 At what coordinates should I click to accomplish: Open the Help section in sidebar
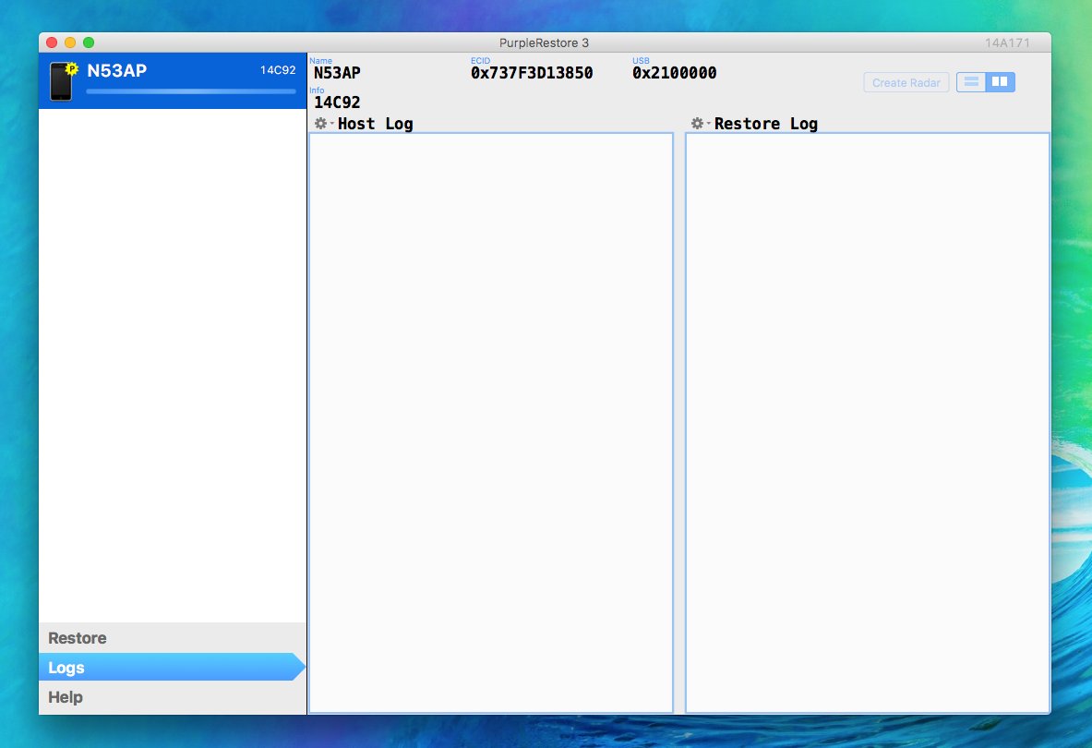tap(173, 697)
